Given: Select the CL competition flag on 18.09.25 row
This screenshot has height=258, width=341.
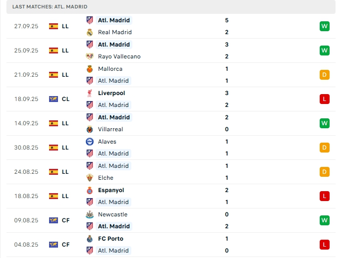Looking at the screenshot, I should pos(54,99).
